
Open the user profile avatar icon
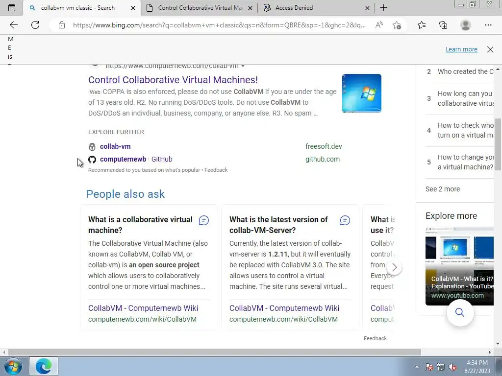[x=465, y=25]
